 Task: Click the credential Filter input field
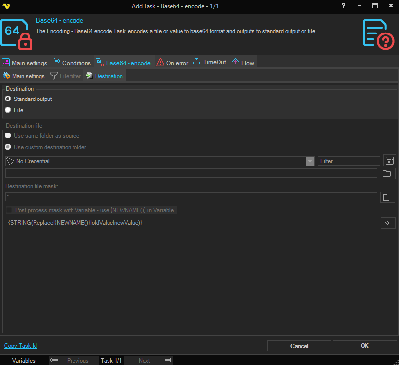[349, 161]
